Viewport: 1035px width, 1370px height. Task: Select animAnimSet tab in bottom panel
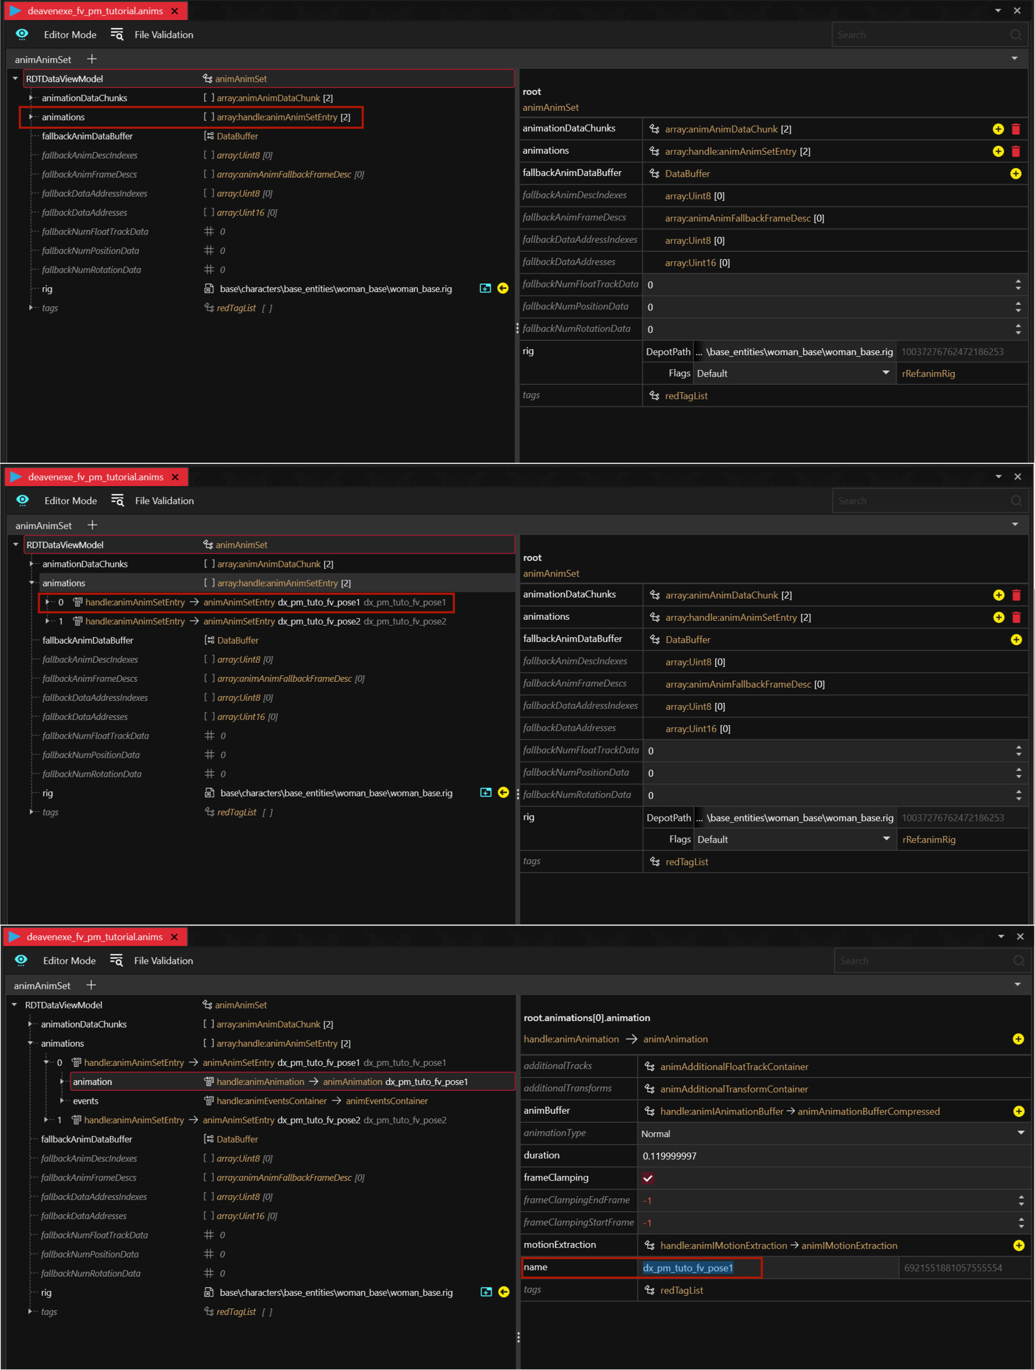[42, 986]
